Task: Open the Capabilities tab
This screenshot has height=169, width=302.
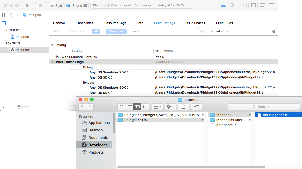Action: tap(84, 23)
